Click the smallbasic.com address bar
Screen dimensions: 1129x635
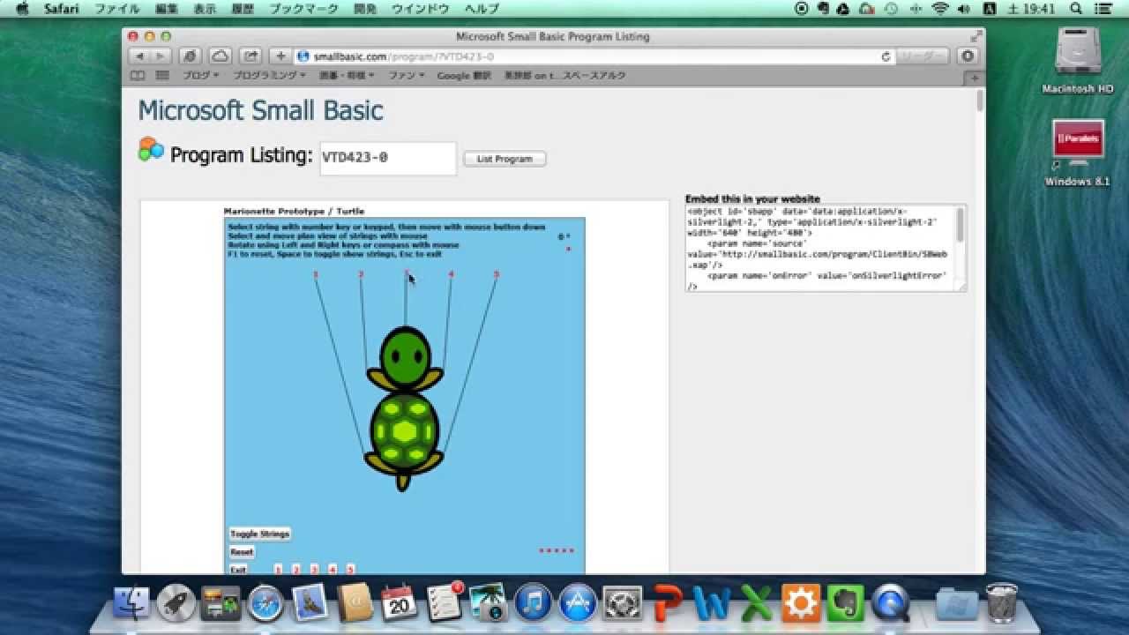pos(594,56)
